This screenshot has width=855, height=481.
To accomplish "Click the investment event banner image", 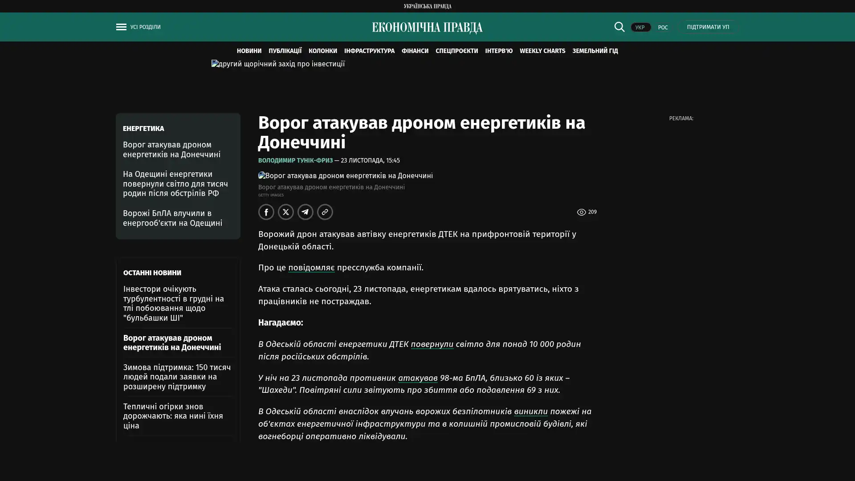I will pyautogui.click(x=278, y=64).
